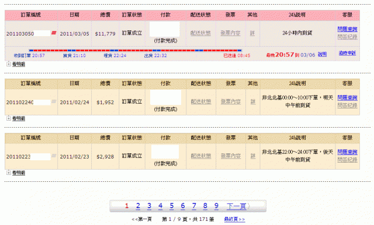Click 非北北基00:00~10:00下單 delivery note
The height and width of the screenshot is (225, 374).
coord(297,101)
